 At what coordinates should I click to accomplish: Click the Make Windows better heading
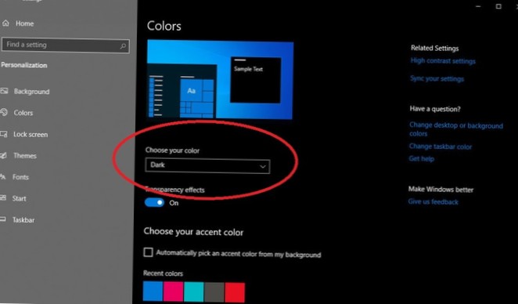pos(441,189)
